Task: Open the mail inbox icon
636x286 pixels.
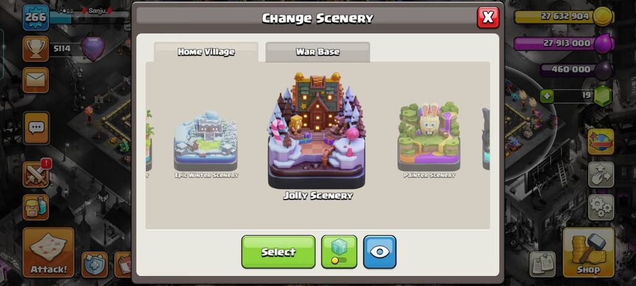Action: click(x=36, y=80)
